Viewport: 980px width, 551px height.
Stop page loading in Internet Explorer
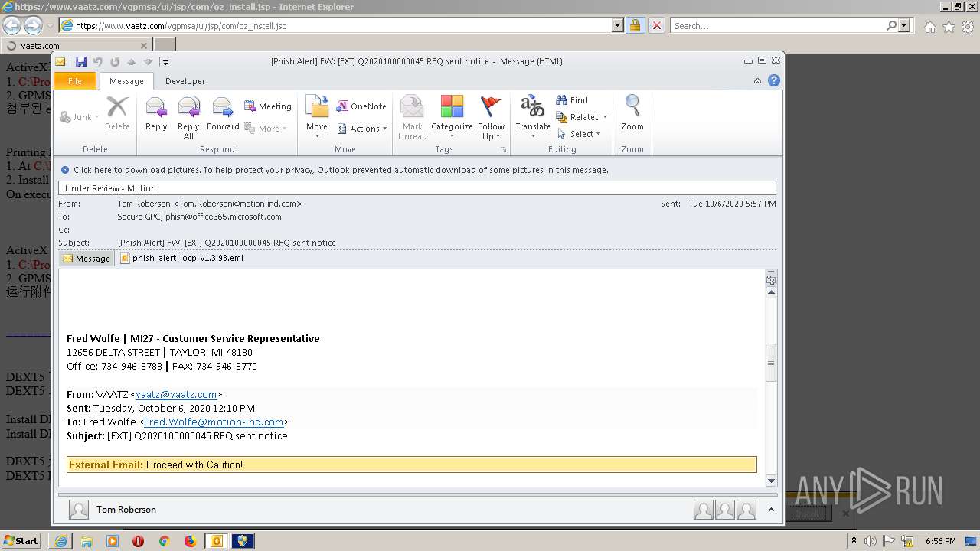point(656,25)
